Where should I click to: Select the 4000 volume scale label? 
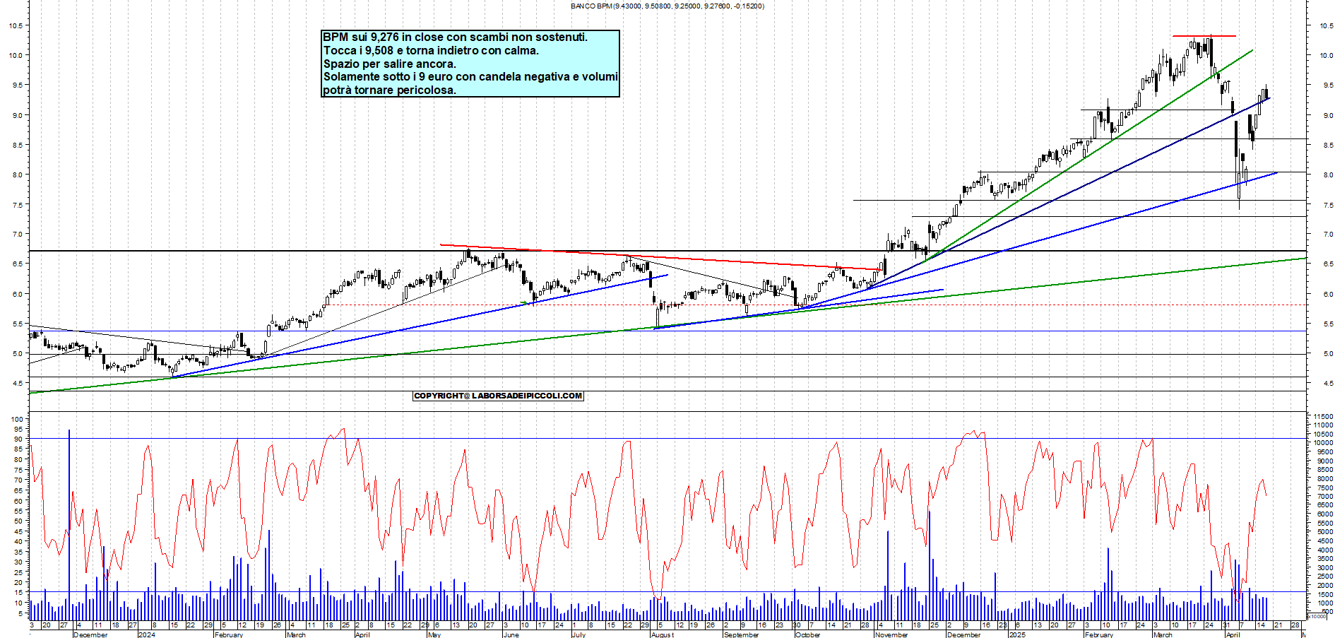click(x=1325, y=549)
